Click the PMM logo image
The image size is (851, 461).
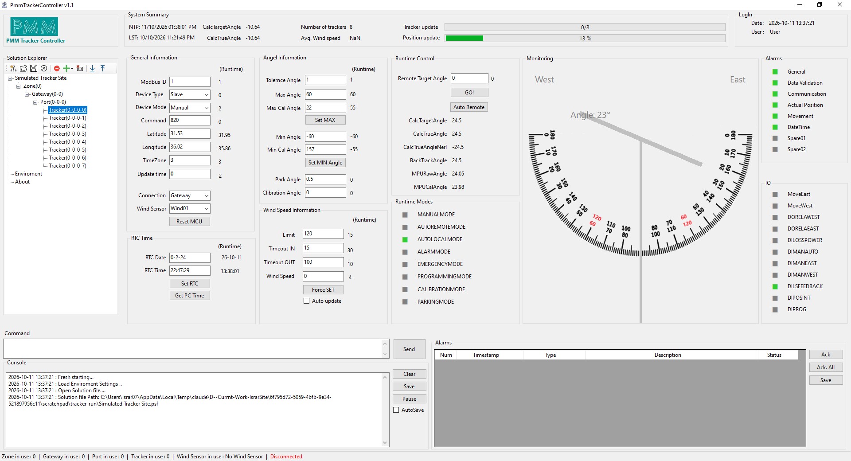pyautogui.click(x=34, y=27)
